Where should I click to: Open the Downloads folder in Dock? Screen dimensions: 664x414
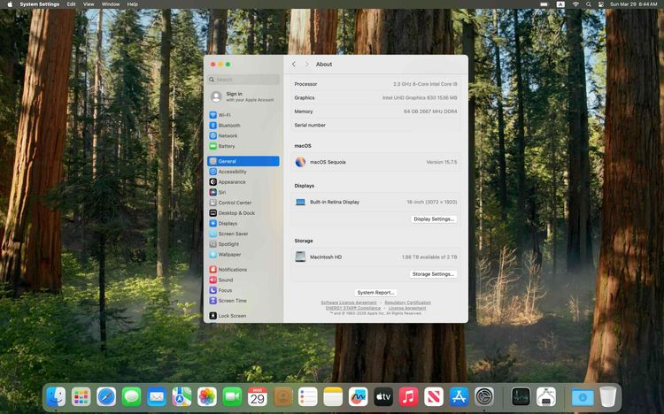[x=583, y=397]
